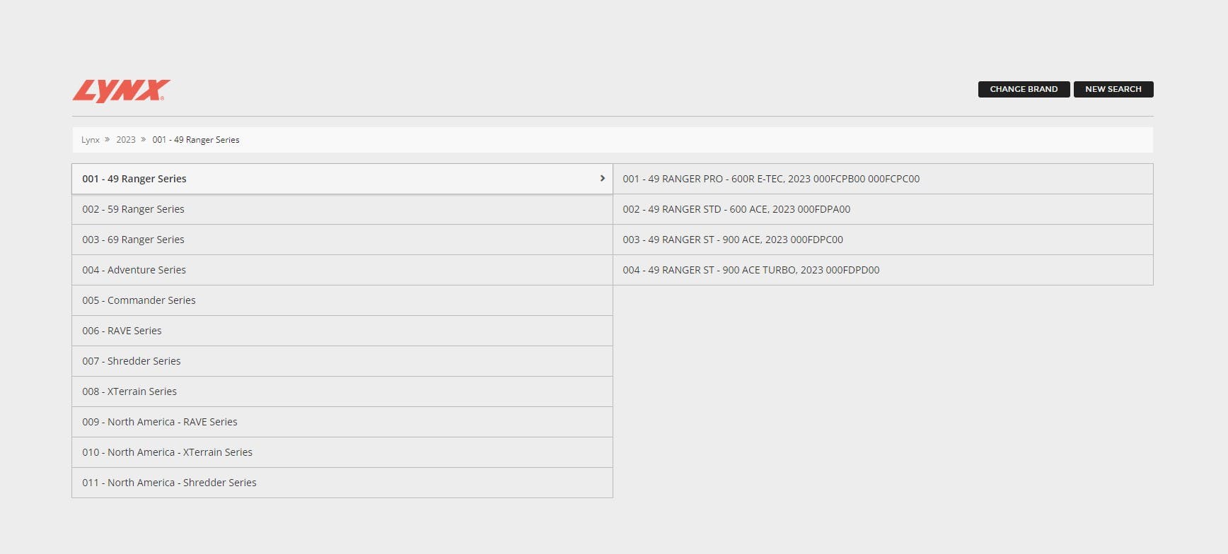
Task: Click the chevron on 001 - 49 Ranger Series
Action: [602, 179]
